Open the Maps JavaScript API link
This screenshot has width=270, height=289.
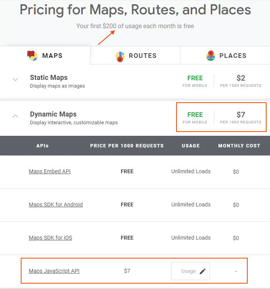(x=54, y=271)
